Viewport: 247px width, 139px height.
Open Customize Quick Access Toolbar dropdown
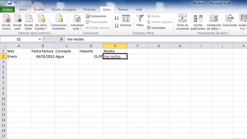point(32,3)
